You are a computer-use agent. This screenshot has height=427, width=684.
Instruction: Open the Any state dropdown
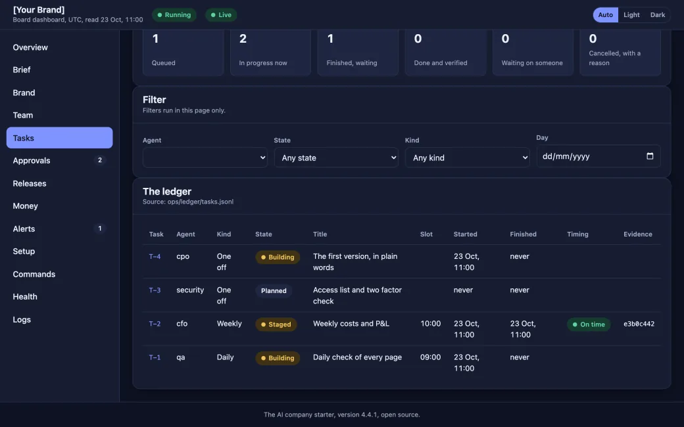tap(336, 157)
